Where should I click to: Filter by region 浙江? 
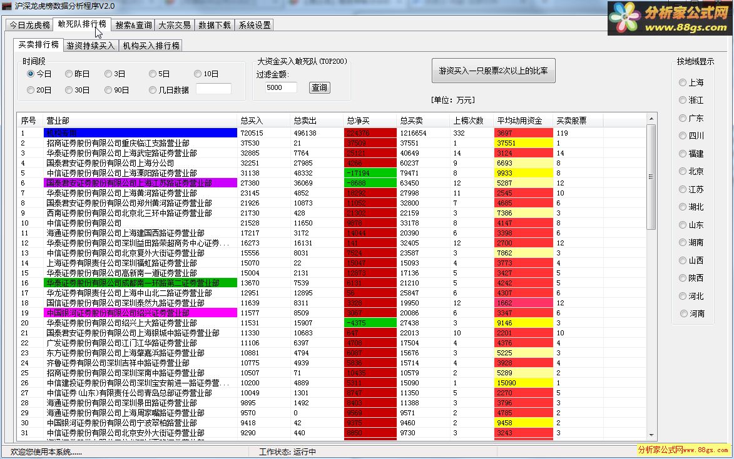(x=691, y=101)
